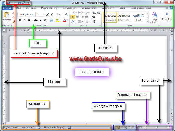
Task: Open the Customize Quick Access toolbar dropdown
Action: [28, 3]
